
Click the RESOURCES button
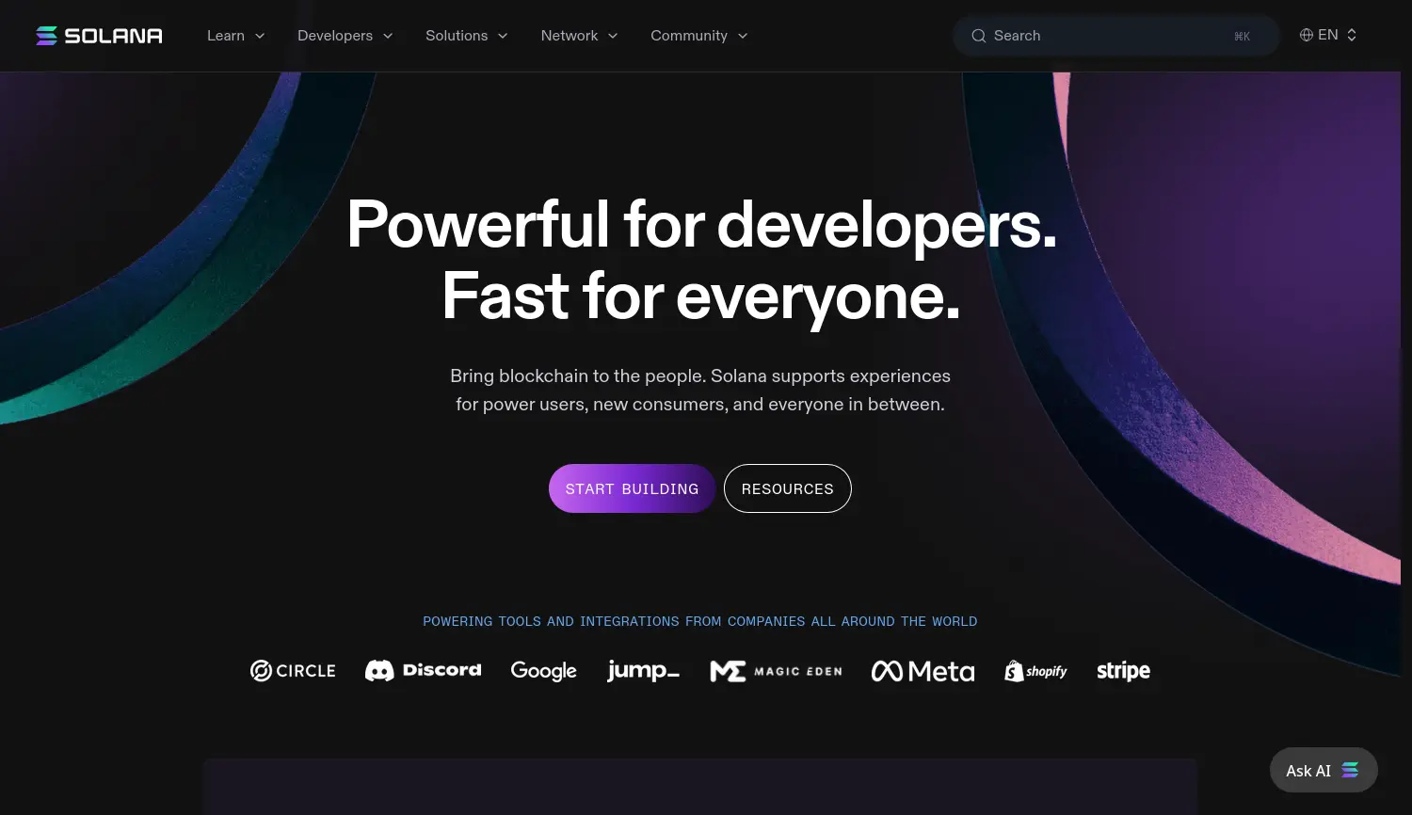point(788,488)
